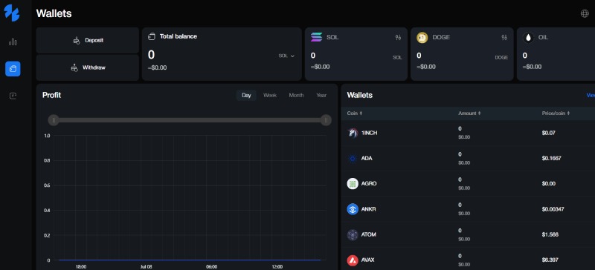Select the AGRO row label
Screen dimensions: 595x270
369,184
